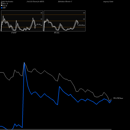This screenshot has height=130, width=130.
Task: Click the 50 level label in FULL chart
Action: [84, 19]
